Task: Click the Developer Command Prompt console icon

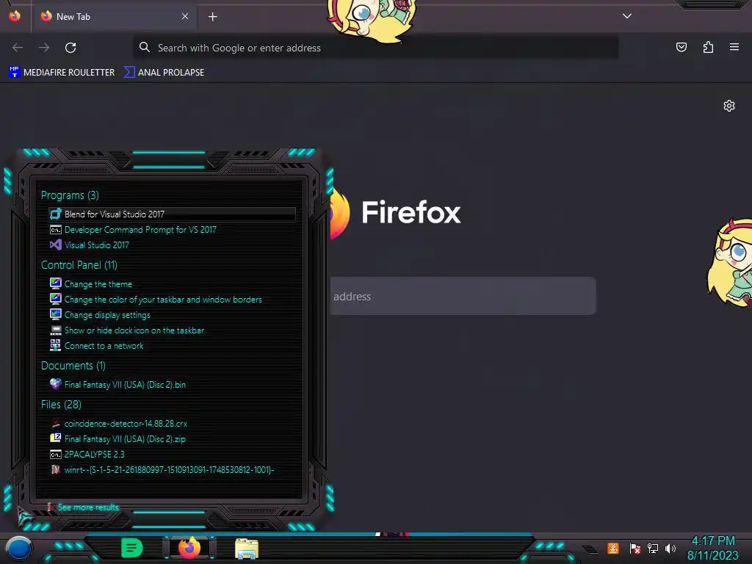Action: [56, 230]
